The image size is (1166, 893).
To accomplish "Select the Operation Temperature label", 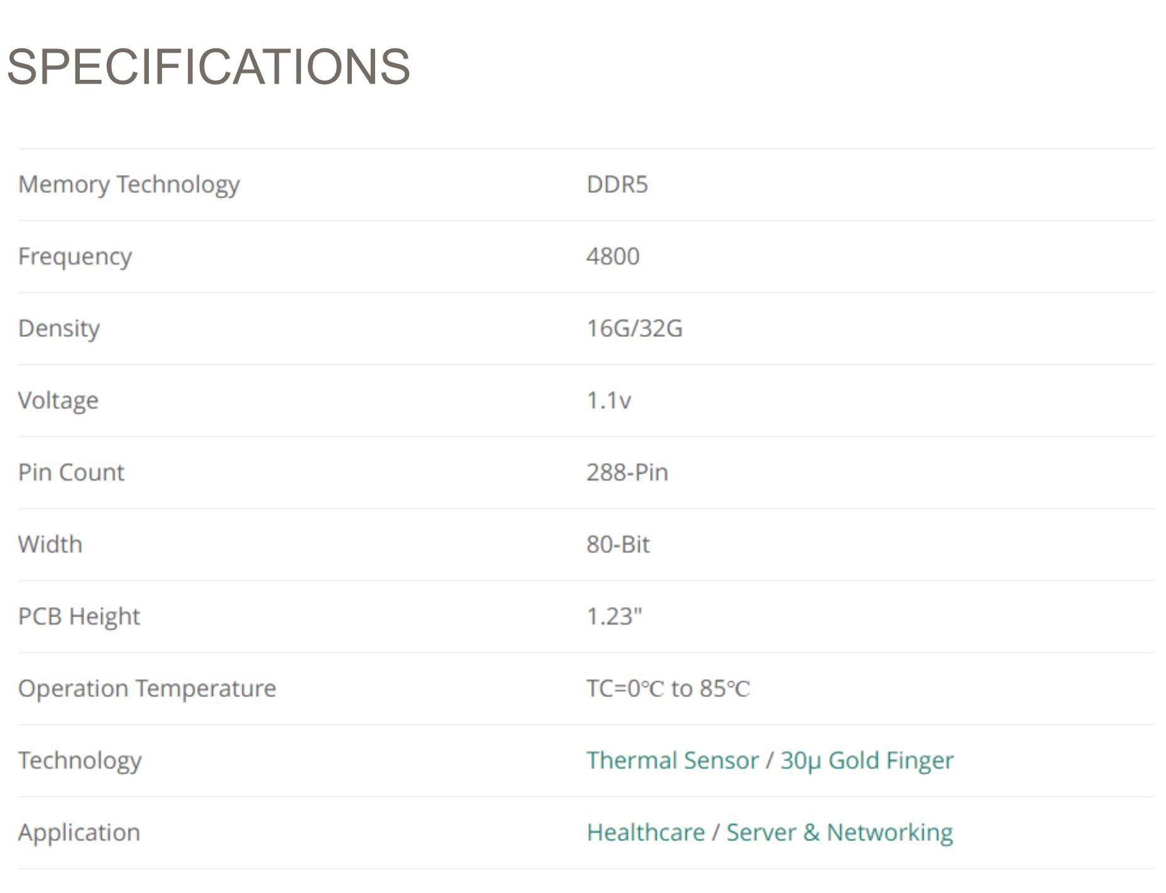I will point(147,689).
